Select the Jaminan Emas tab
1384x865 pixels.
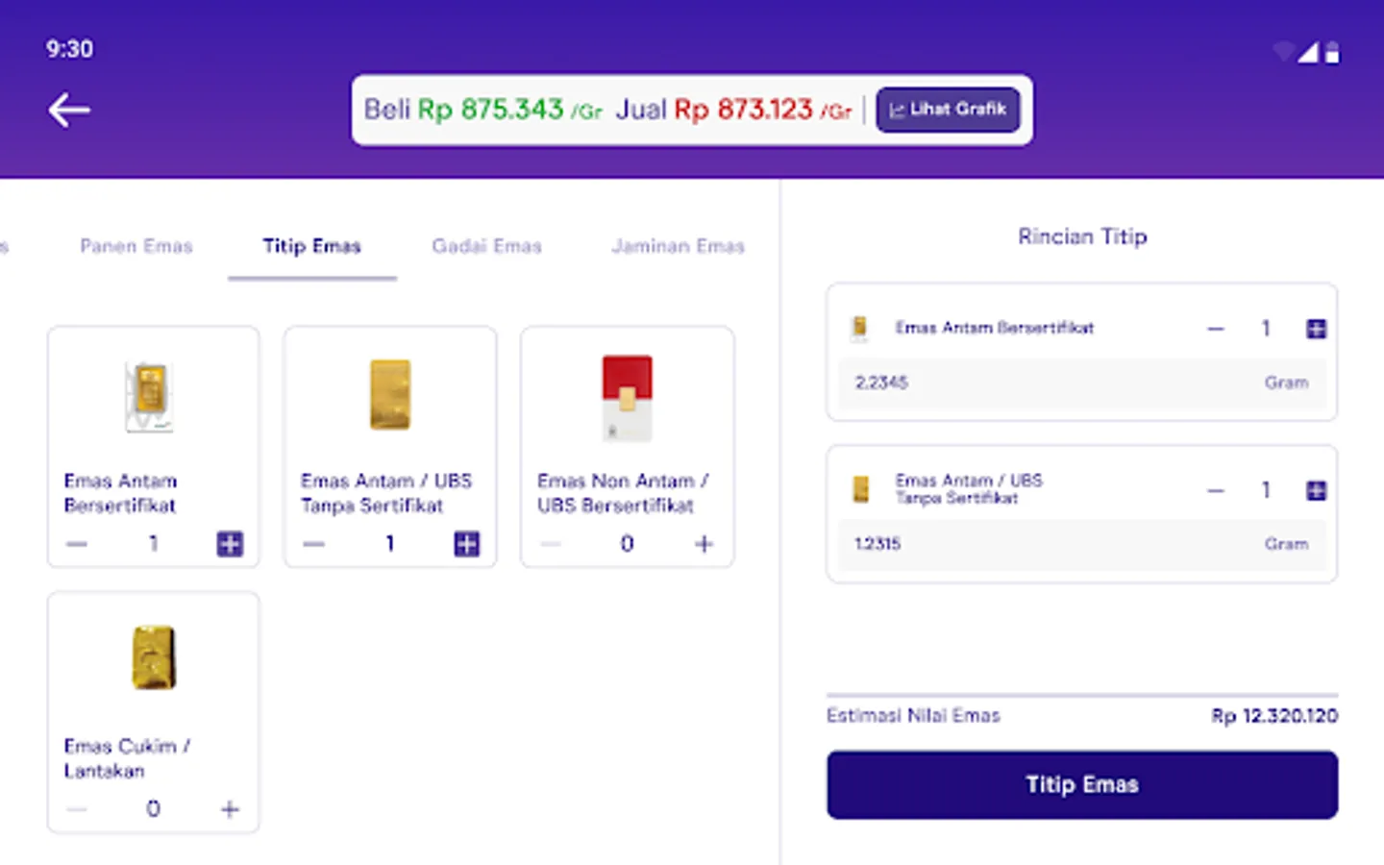pyautogui.click(x=678, y=246)
